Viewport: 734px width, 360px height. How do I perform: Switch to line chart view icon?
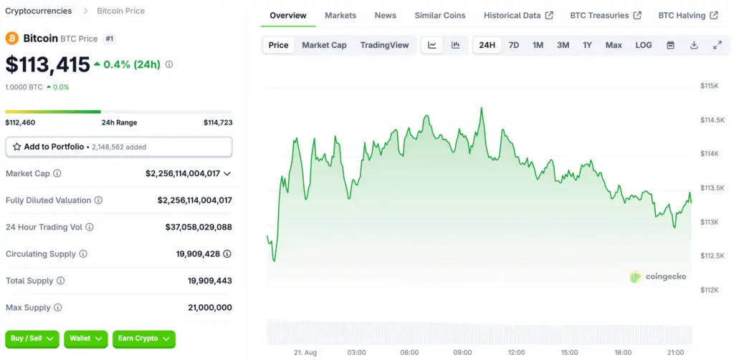[432, 45]
